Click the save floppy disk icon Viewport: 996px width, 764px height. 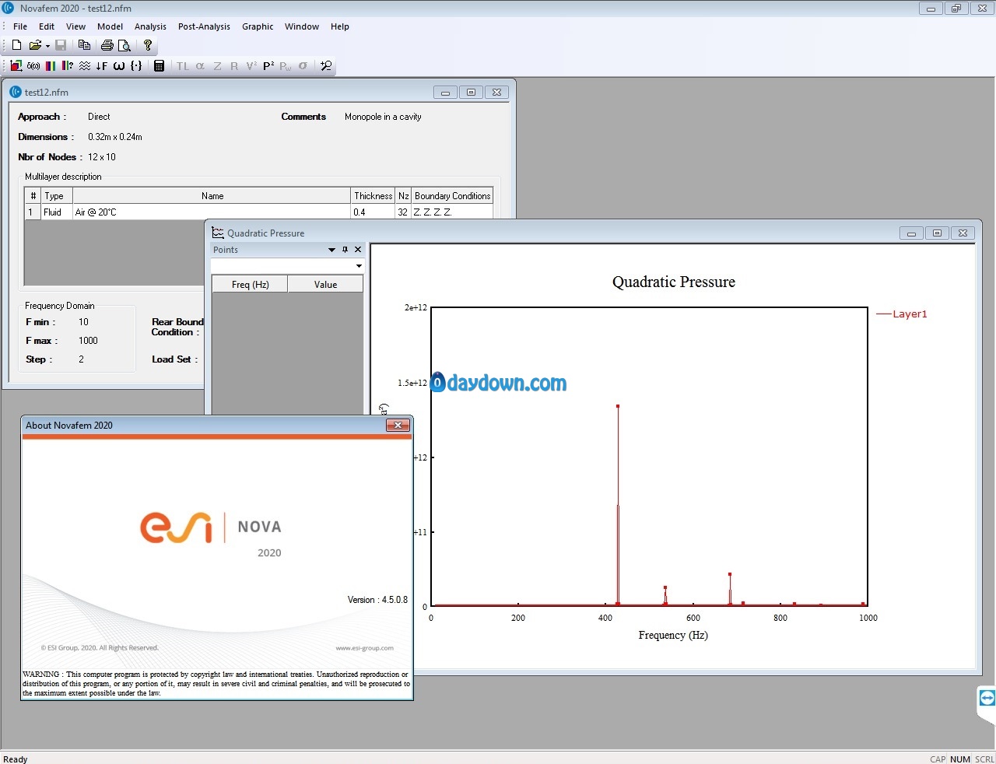(61, 45)
